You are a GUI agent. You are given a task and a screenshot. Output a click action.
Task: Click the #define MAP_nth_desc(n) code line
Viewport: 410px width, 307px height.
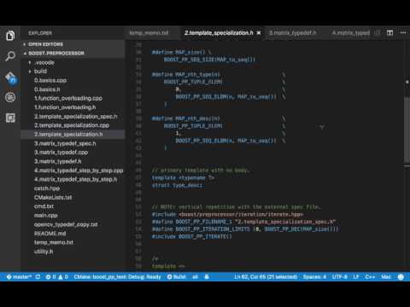(x=186, y=119)
